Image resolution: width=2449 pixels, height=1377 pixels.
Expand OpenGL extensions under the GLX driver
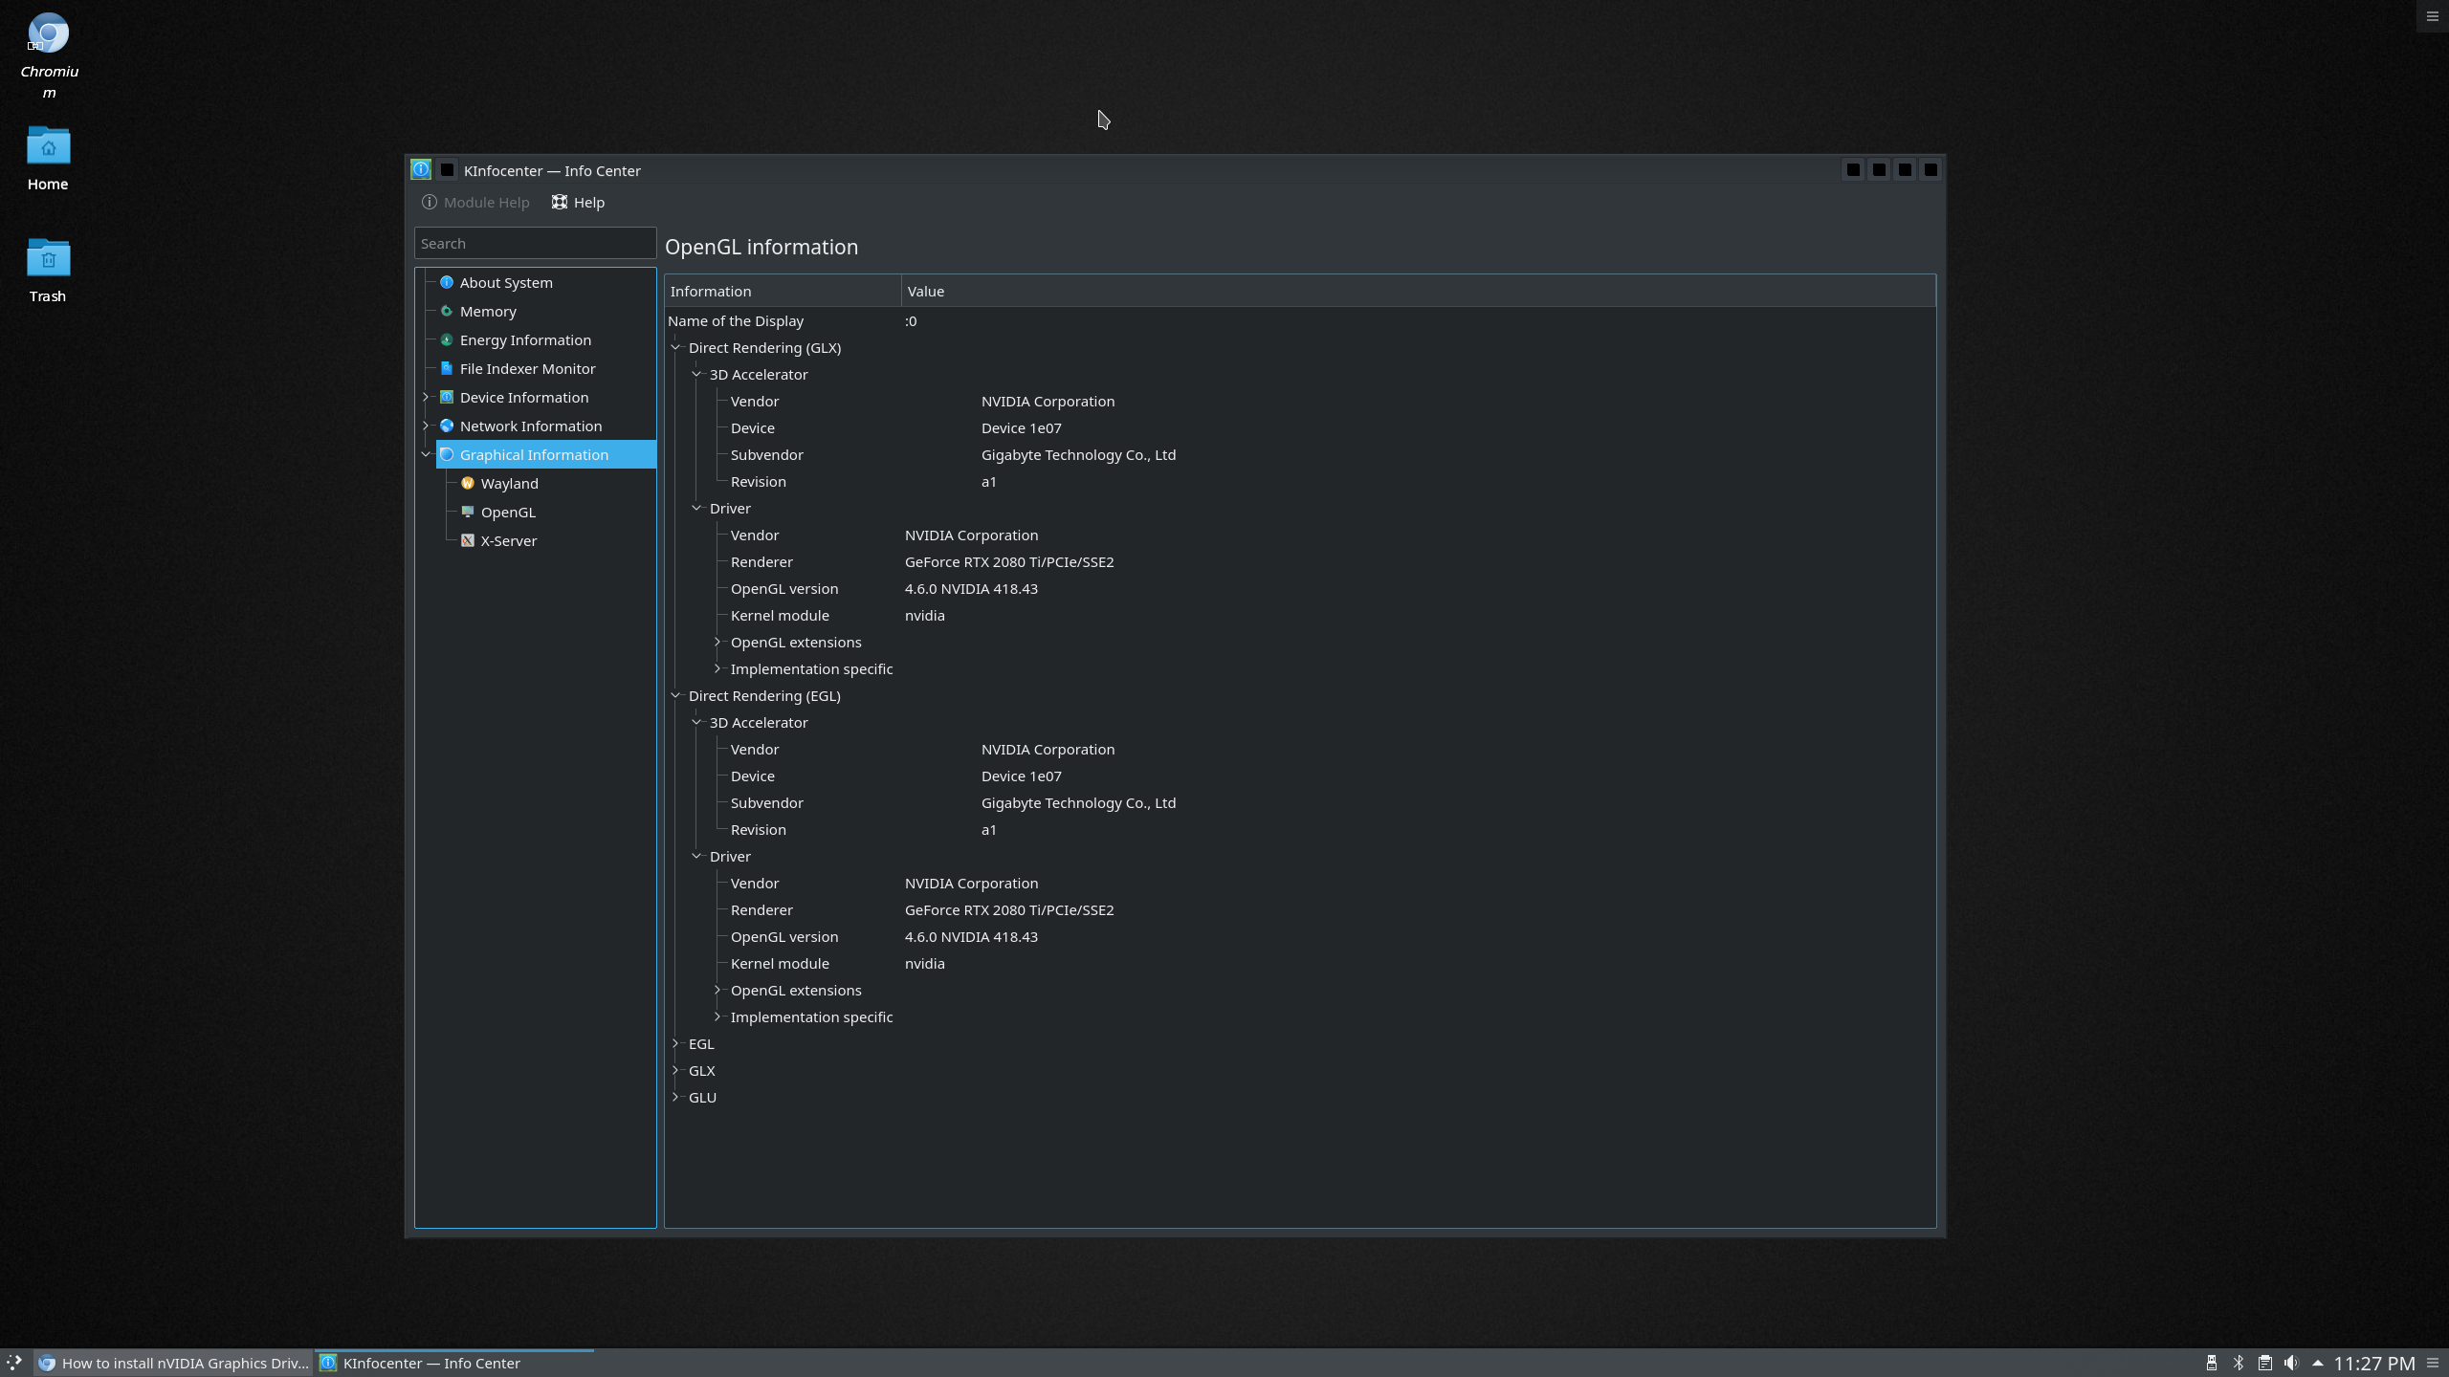pos(717,642)
